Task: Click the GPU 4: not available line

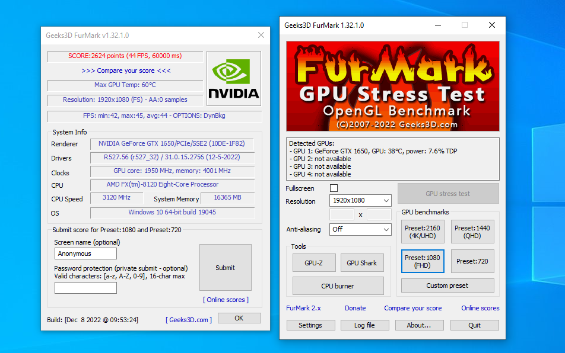Action: 320,174
